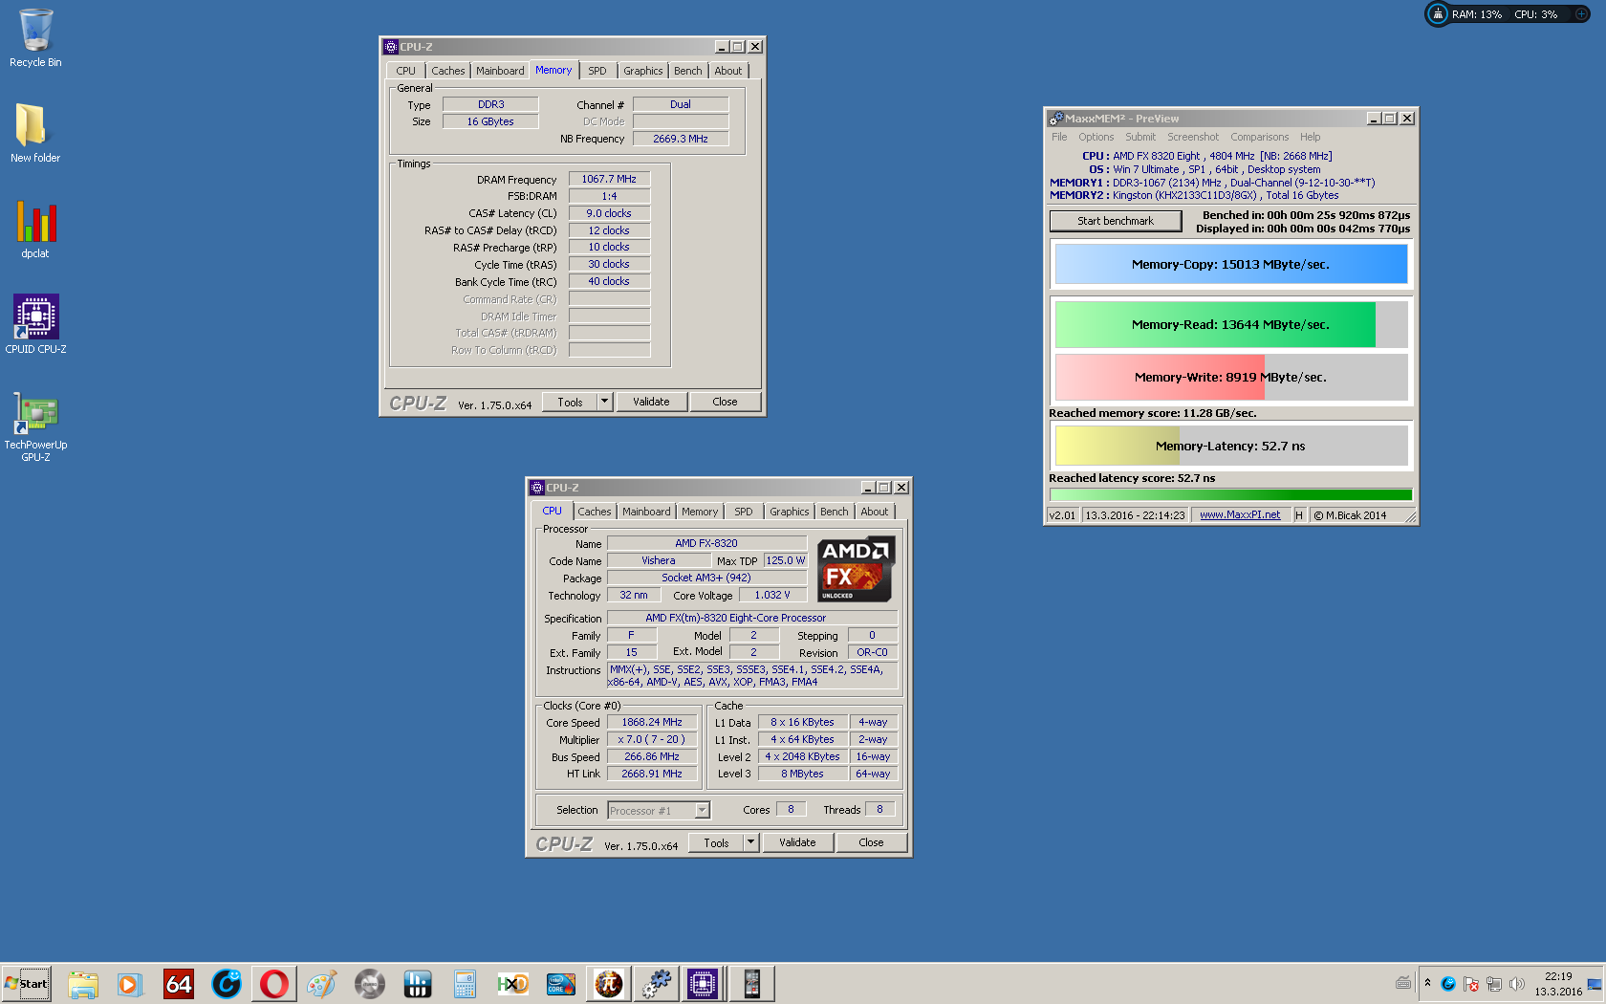1606x1004 pixels.
Task: Click the Tools button in lower CPU-Z
Action: click(716, 842)
